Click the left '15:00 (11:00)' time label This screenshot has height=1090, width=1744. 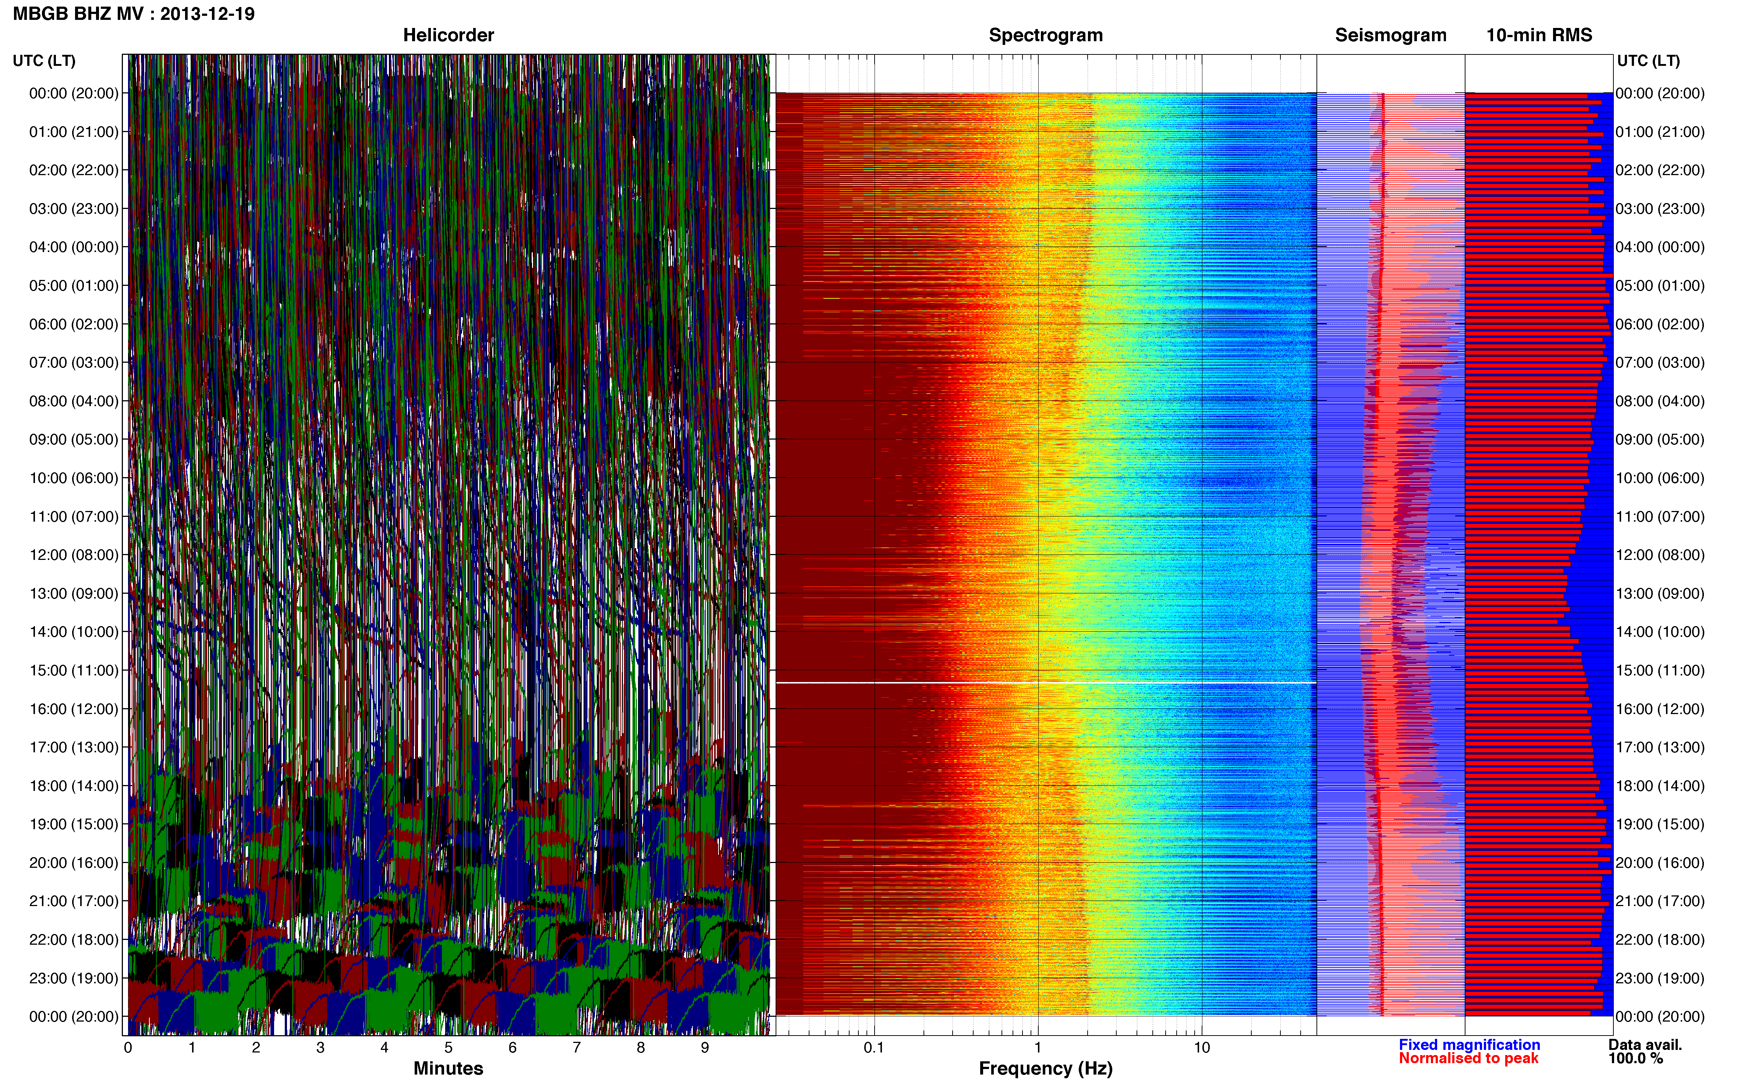(x=74, y=670)
